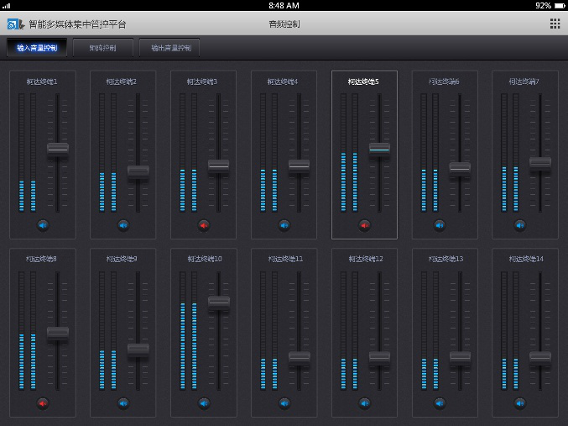Mute channel 柯达终端1 with its speaker icon
Viewport: 568px width, 426px height.
click(43, 225)
